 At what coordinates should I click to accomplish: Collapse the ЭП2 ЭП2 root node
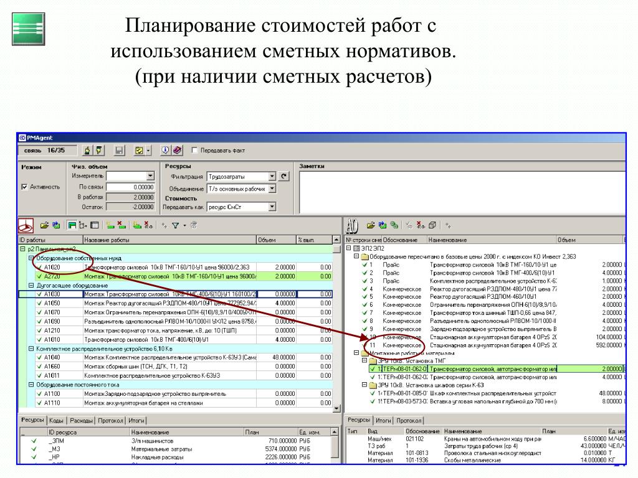click(349, 248)
